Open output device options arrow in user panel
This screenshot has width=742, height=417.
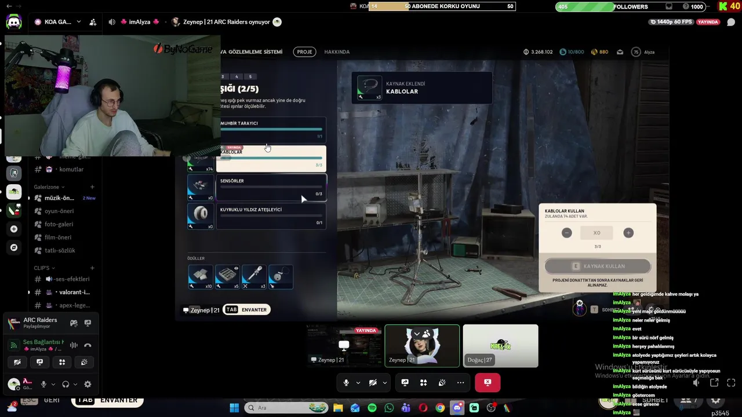75,384
